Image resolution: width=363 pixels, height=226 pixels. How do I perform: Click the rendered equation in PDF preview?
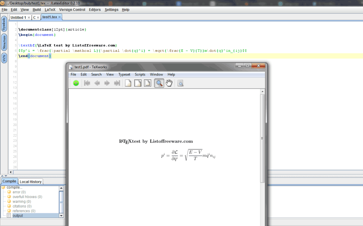(x=188, y=155)
